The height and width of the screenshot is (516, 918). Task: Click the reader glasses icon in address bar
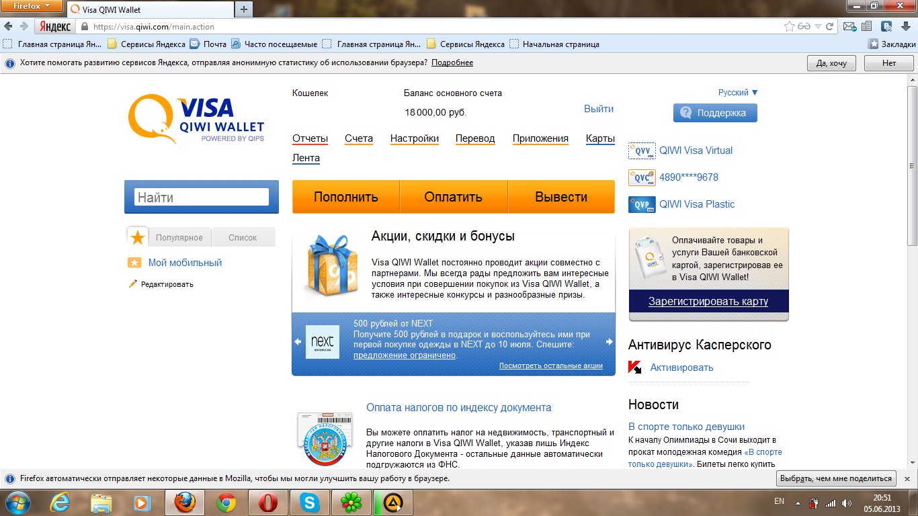pyautogui.click(x=804, y=27)
